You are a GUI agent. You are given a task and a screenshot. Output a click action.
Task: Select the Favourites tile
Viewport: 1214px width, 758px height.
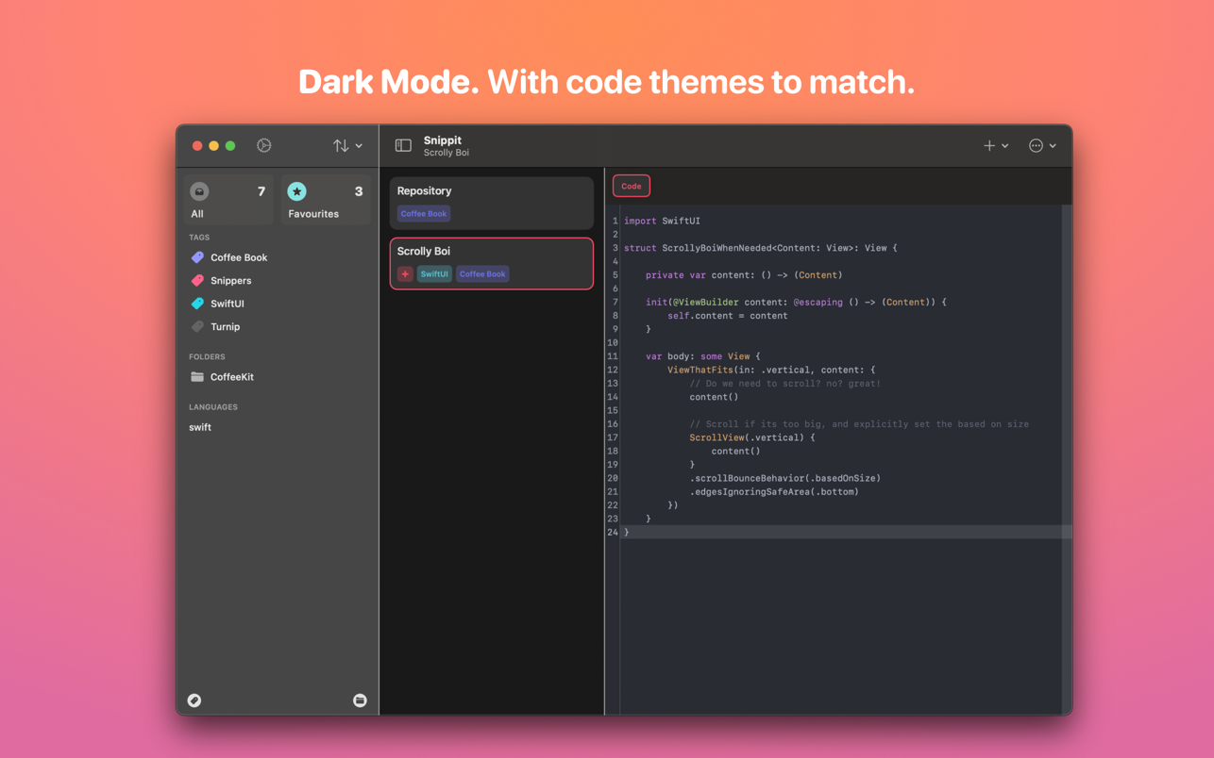coord(326,200)
